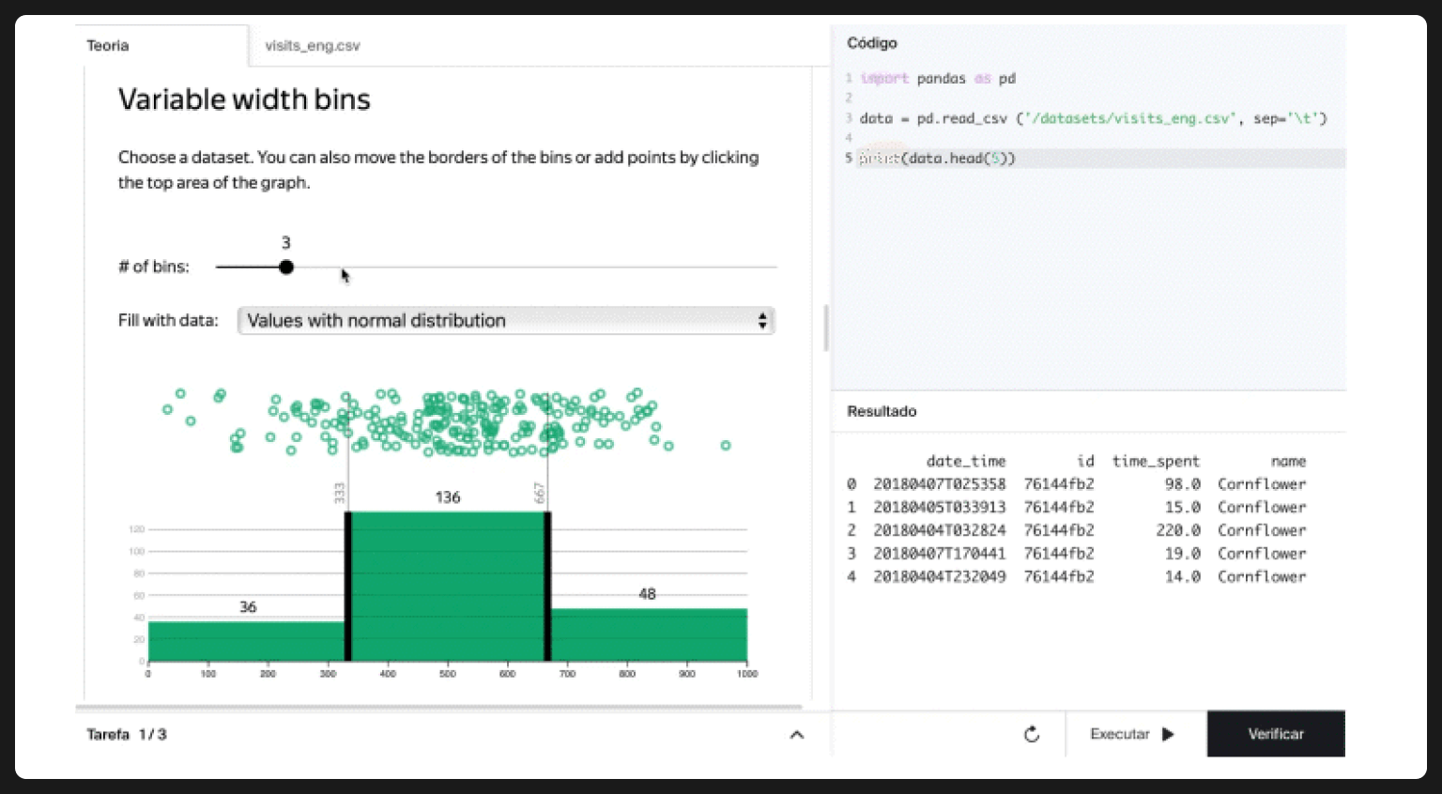Click the left histogram bar labeled 36
The height and width of the screenshot is (794, 1442).
pos(247,641)
